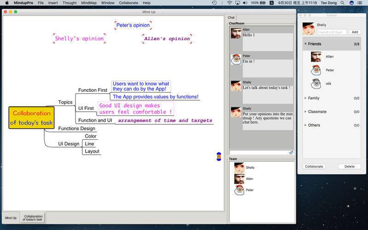
Task: Open the Help menu
Action: [147, 3]
